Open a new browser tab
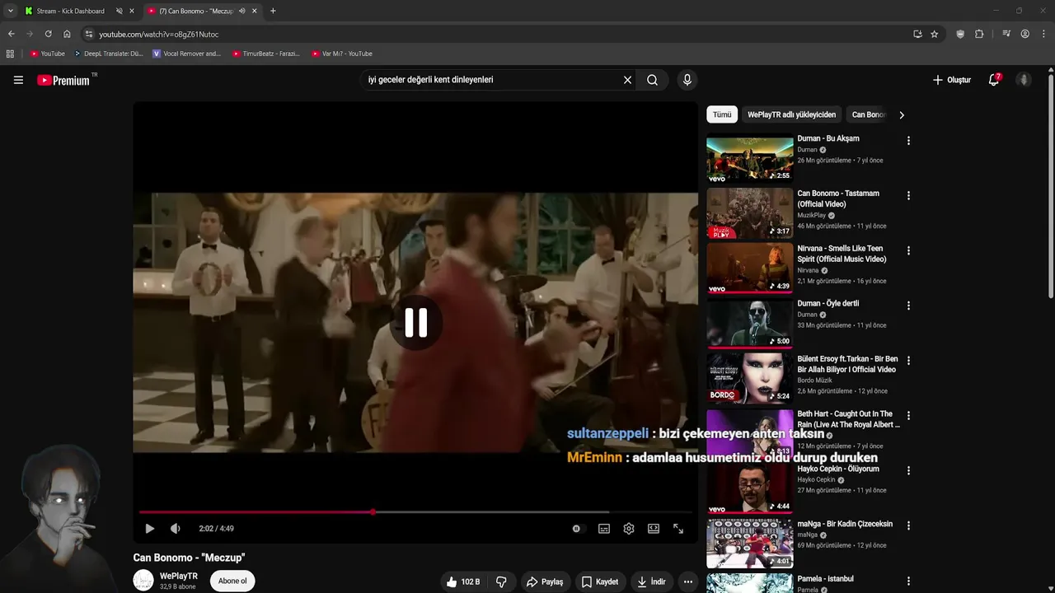 pos(273,11)
